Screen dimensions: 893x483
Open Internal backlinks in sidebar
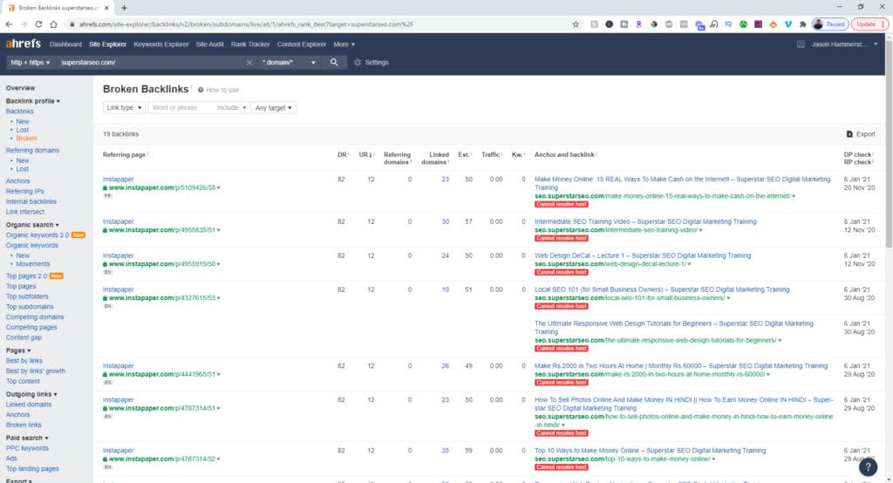tap(31, 201)
